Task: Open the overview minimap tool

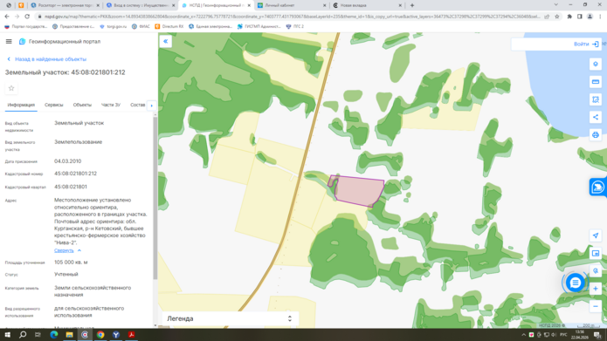Action: click(596, 253)
